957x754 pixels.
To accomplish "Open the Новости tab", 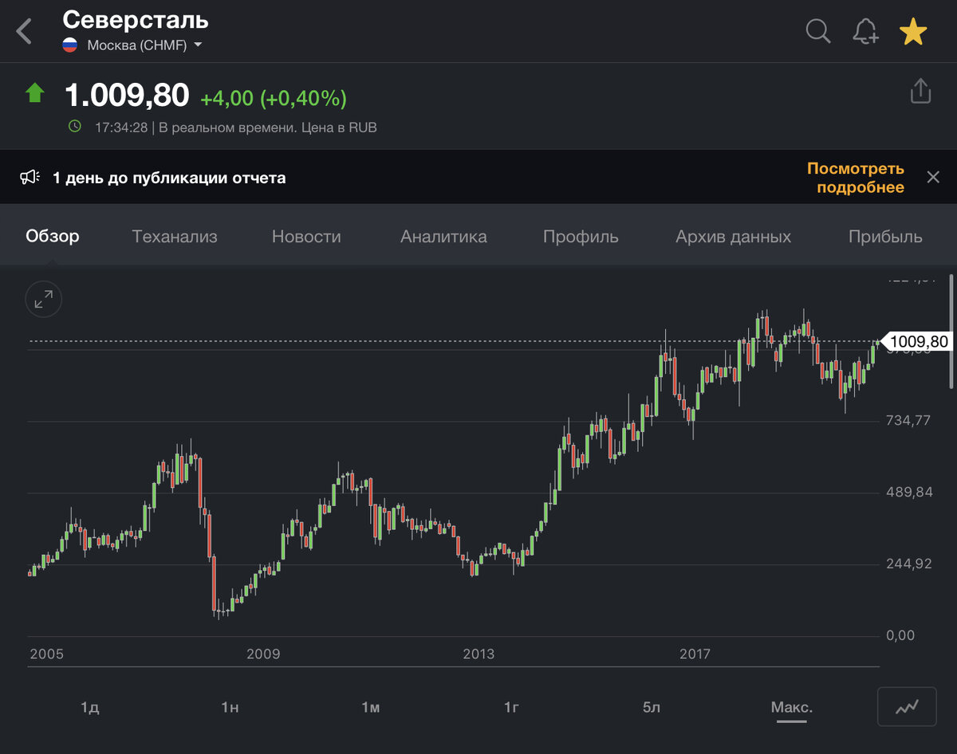I will click(x=306, y=236).
